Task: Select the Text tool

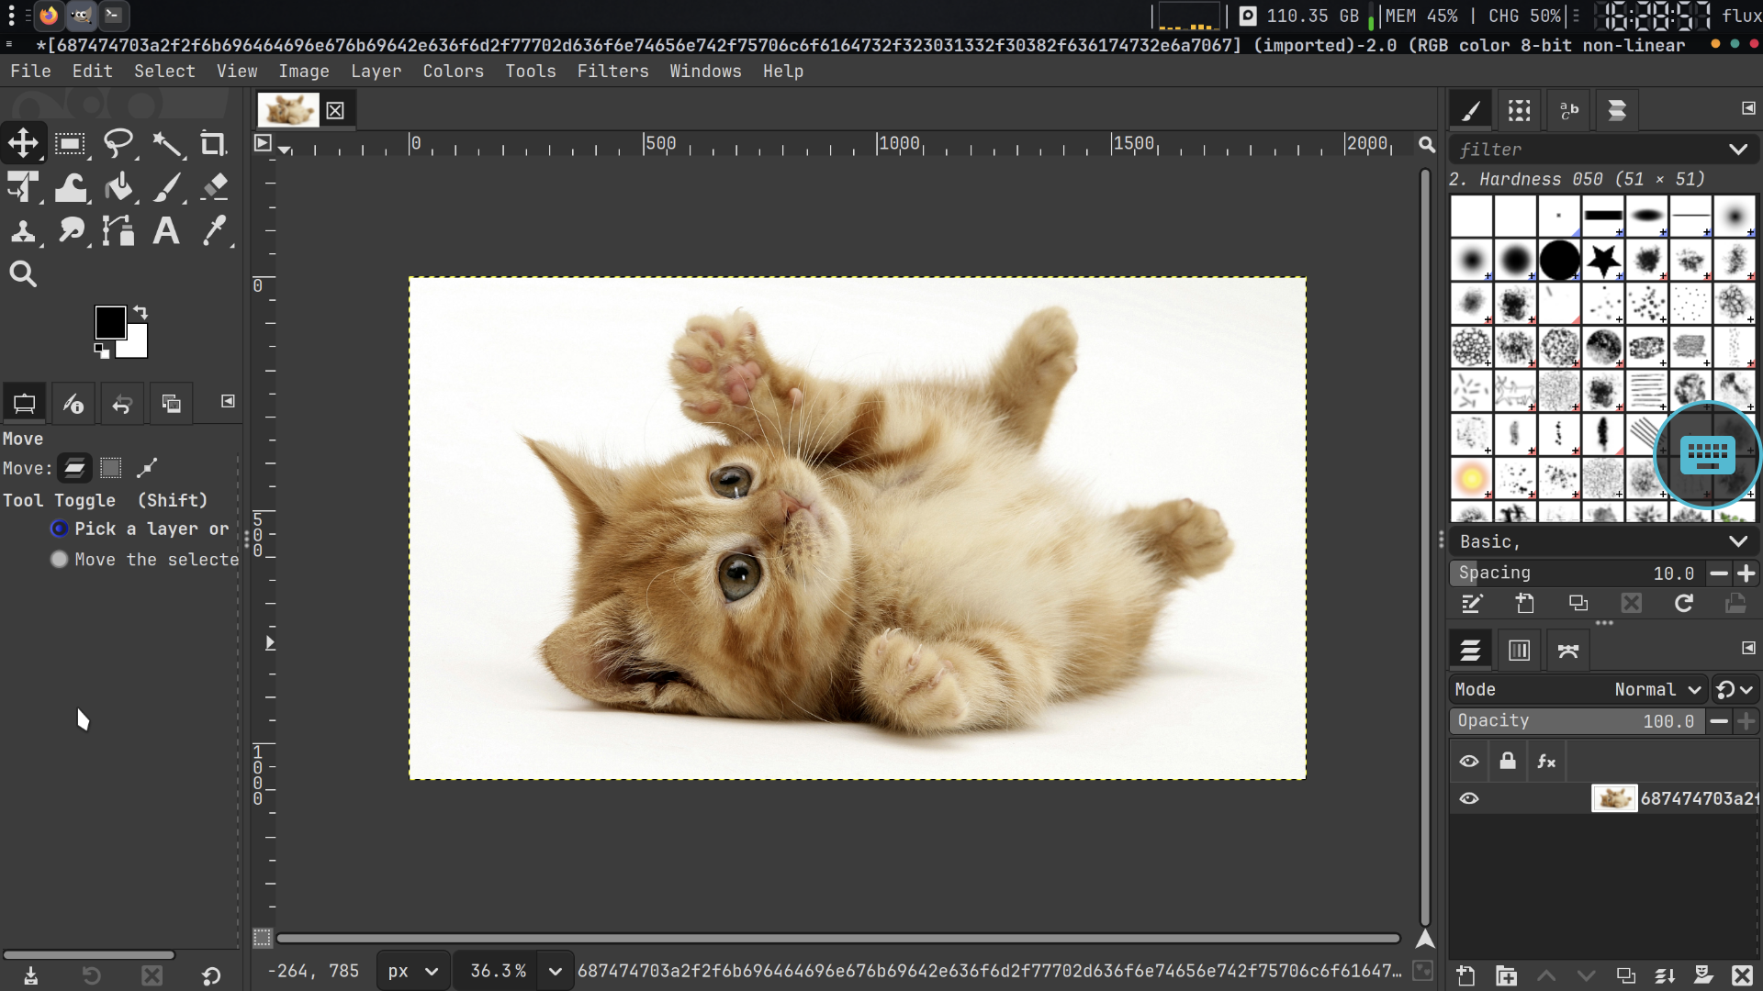Action: (166, 230)
